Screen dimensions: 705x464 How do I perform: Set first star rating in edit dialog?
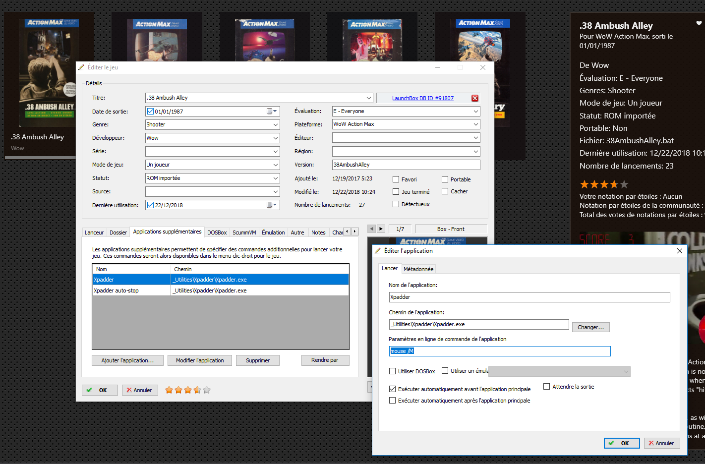point(169,390)
